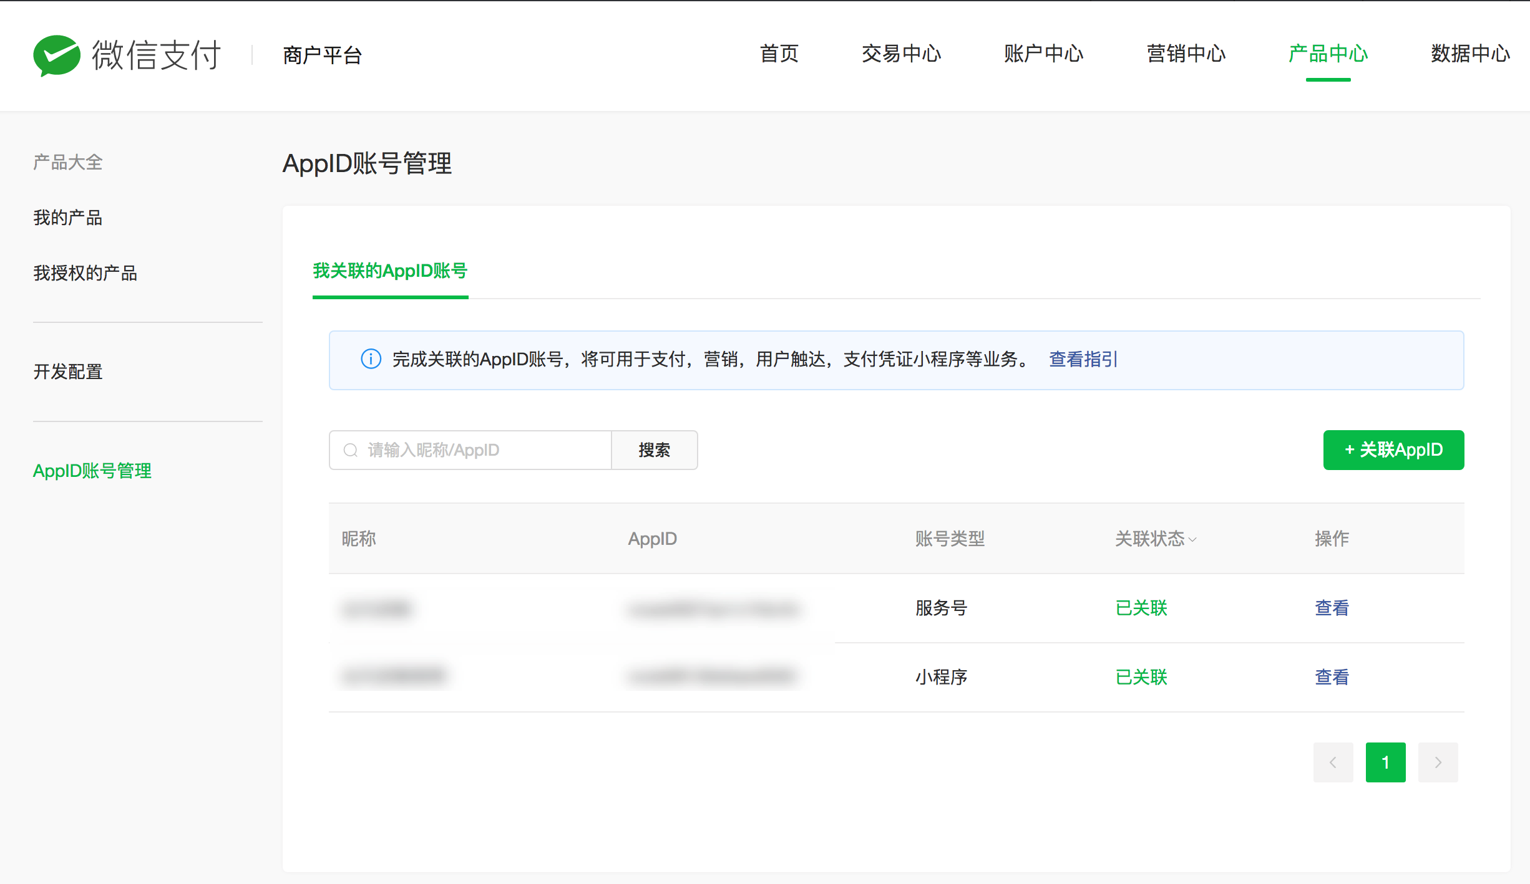Switch to 账户中心 menu
The image size is (1530, 884).
(x=1043, y=54)
